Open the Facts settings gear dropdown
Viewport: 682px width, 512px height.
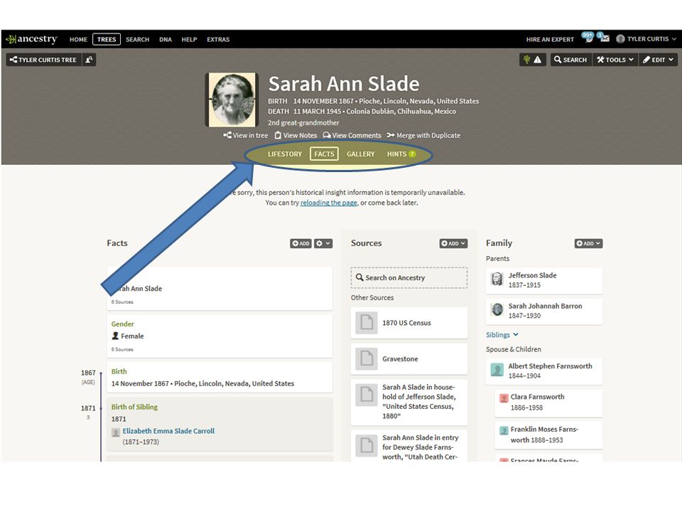pyautogui.click(x=323, y=243)
